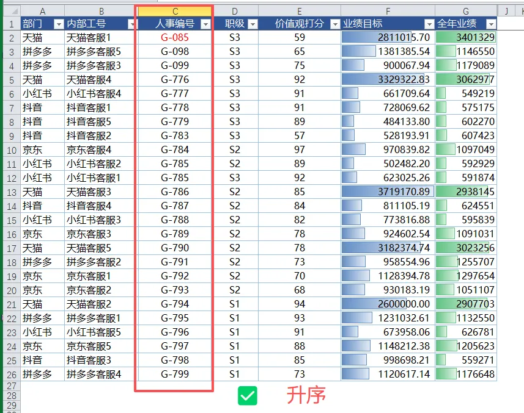
Task: Open filter dropdown for 全年业绩 column
Action: [490, 24]
